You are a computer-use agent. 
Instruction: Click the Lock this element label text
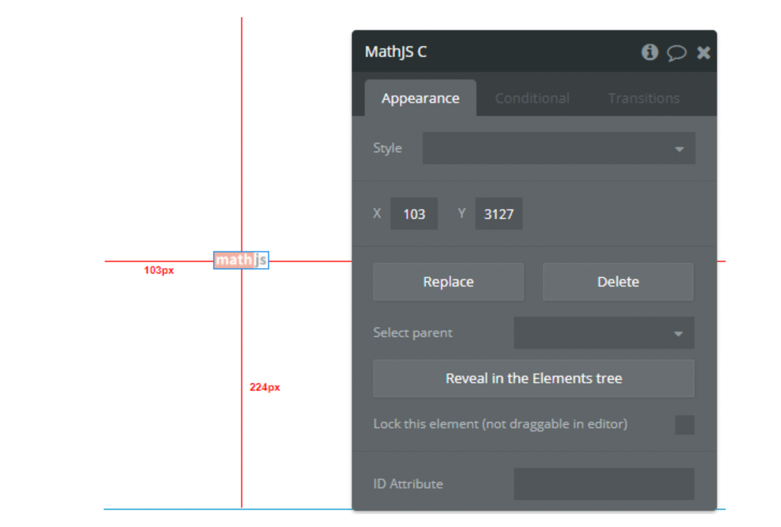click(500, 424)
